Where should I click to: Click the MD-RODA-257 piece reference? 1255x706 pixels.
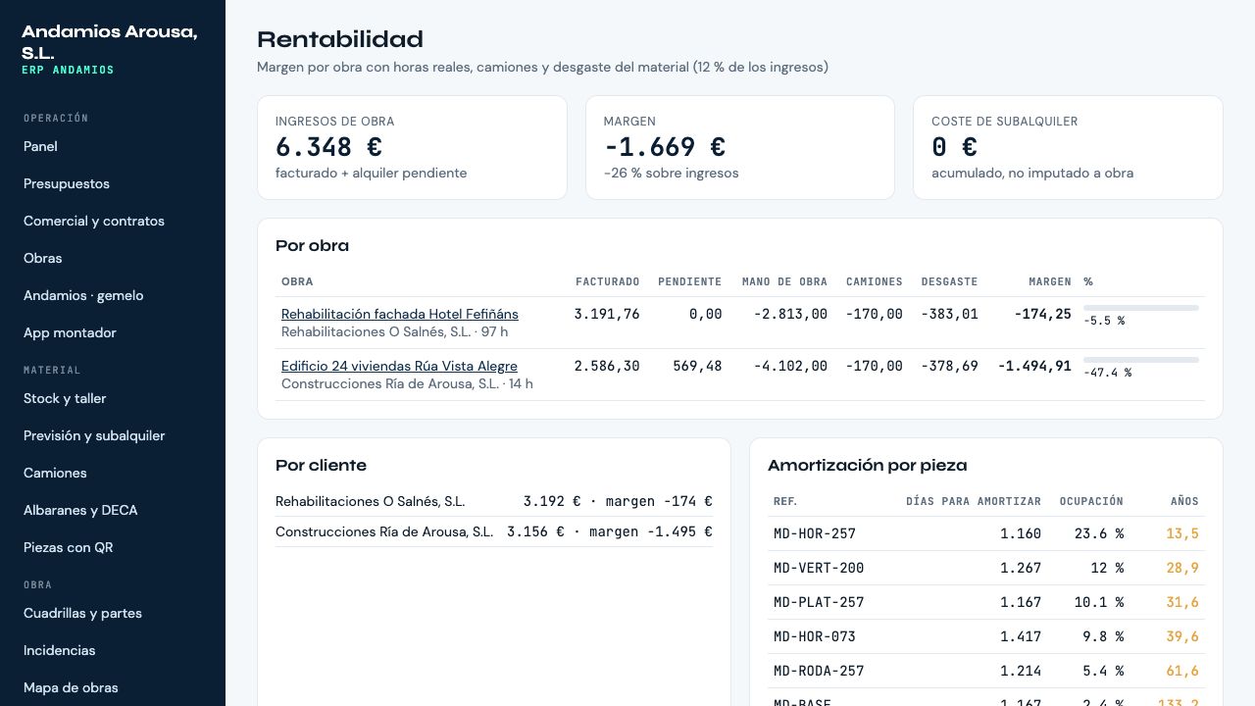[x=819, y=671]
